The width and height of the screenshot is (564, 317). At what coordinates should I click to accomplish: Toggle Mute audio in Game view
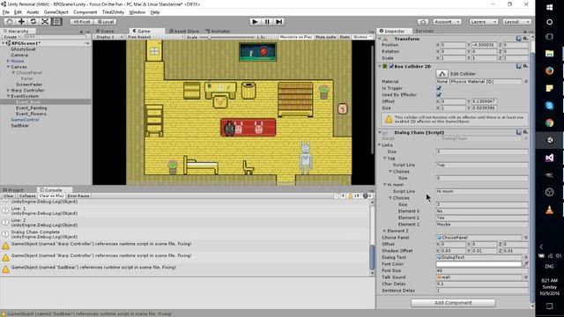pos(325,37)
